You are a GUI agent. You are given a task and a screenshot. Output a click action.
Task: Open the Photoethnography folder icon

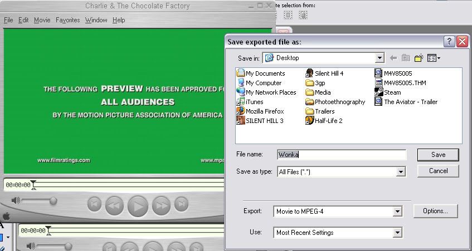point(309,102)
